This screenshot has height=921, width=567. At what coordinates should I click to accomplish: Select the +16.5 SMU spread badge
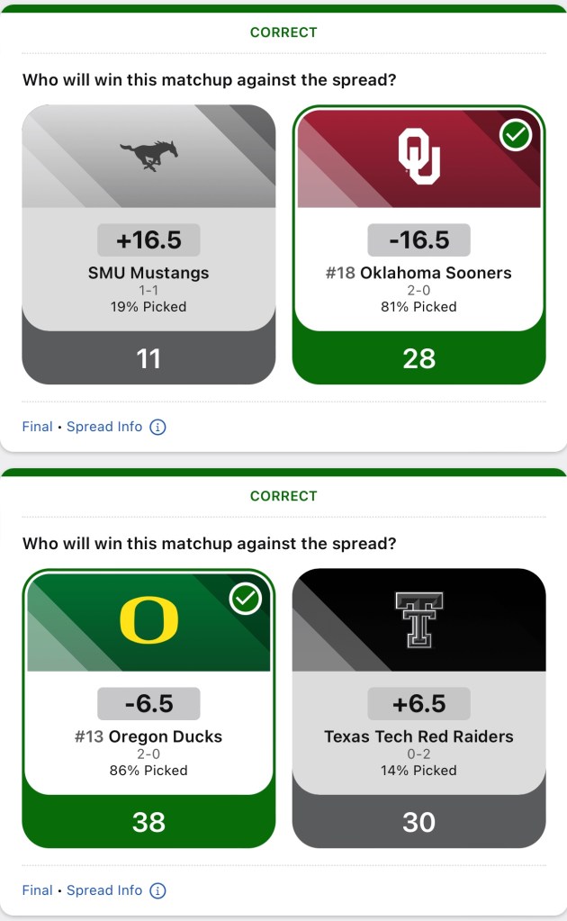pyautogui.click(x=148, y=240)
